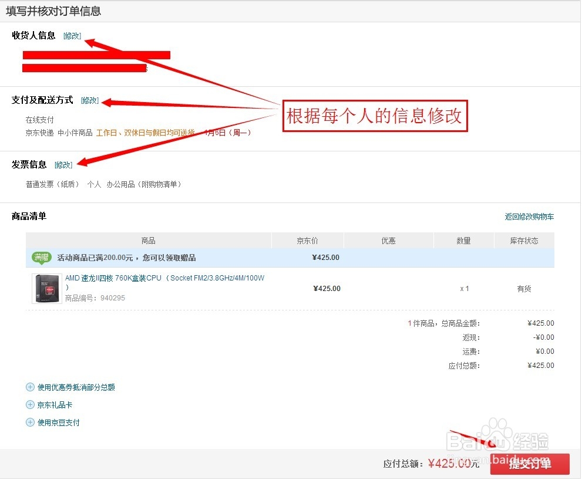Click the ¥425.00 product row price
The width and height of the screenshot is (582, 480).
click(x=327, y=289)
